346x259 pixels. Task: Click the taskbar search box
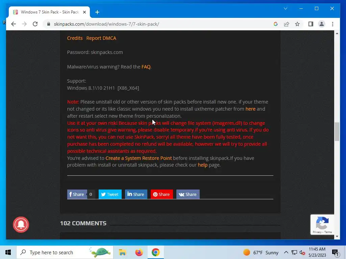pyautogui.click(x=65, y=252)
